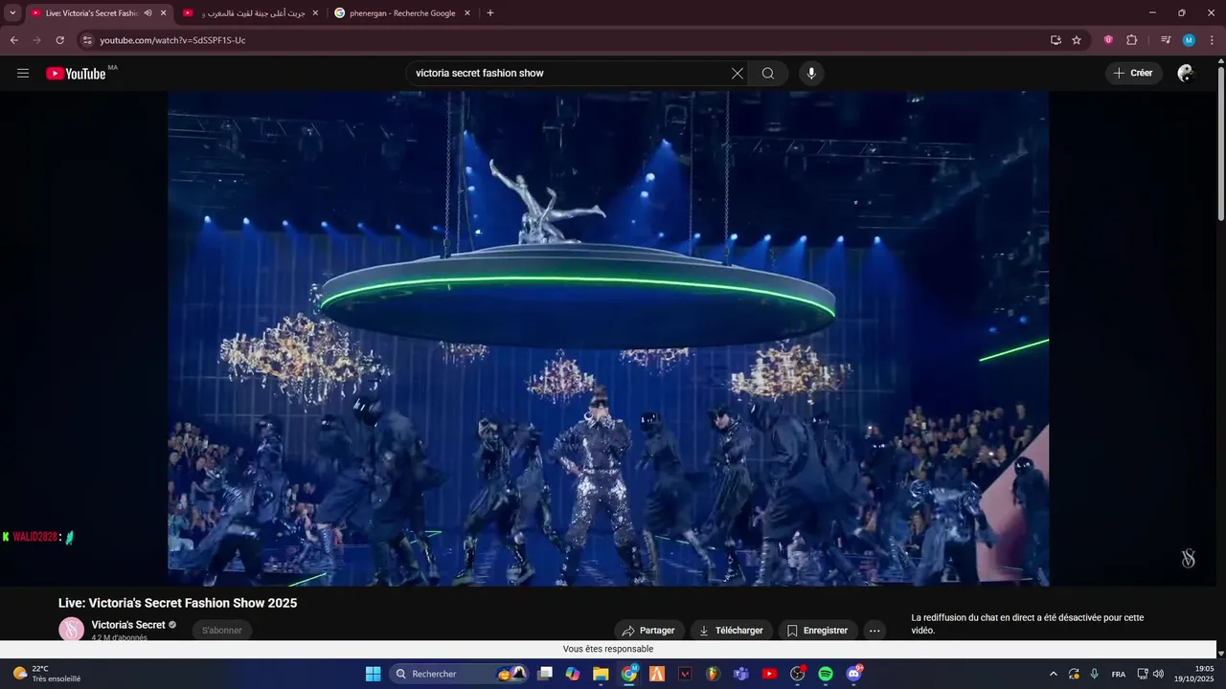Open the YouTube account avatar menu

[x=1186, y=74]
